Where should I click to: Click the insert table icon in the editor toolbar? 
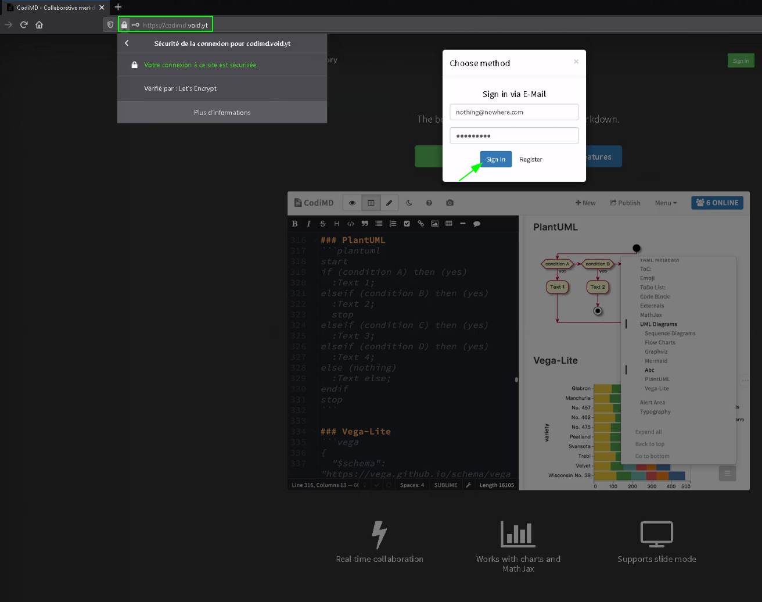(449, 224)
